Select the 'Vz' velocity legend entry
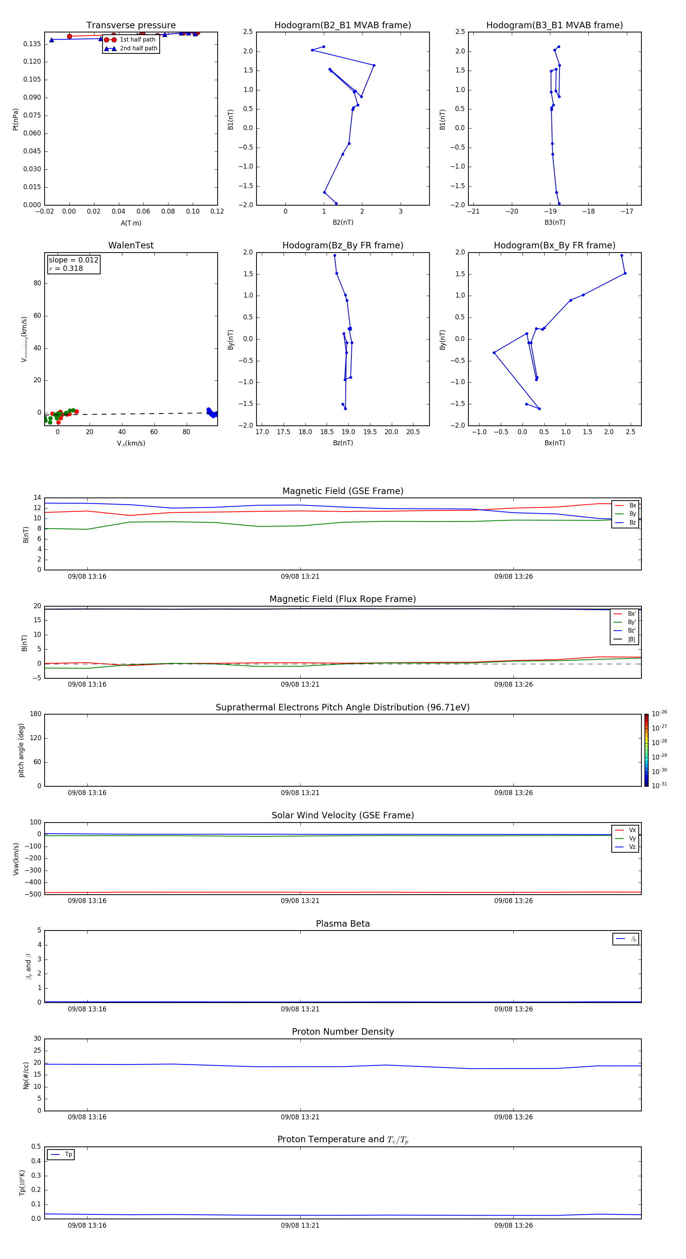Screen dimensions: 686x1259 click(x=625, y=847)
